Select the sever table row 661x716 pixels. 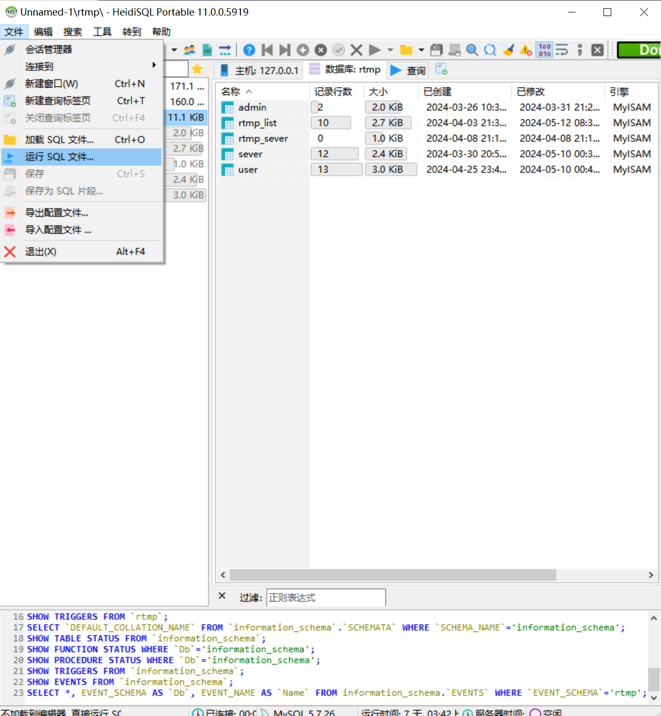437,154
